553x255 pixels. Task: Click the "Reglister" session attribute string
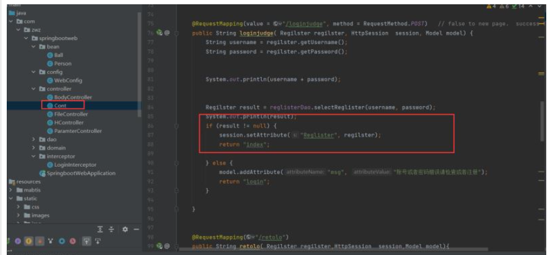(319, 135)
